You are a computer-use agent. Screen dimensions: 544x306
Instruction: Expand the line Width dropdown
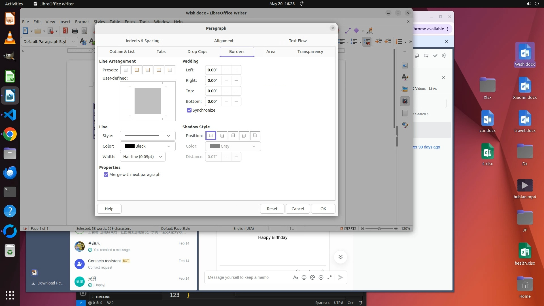tap(143, 157)
